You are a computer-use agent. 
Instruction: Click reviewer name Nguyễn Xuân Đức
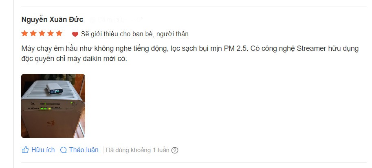[x=52, y=20]
